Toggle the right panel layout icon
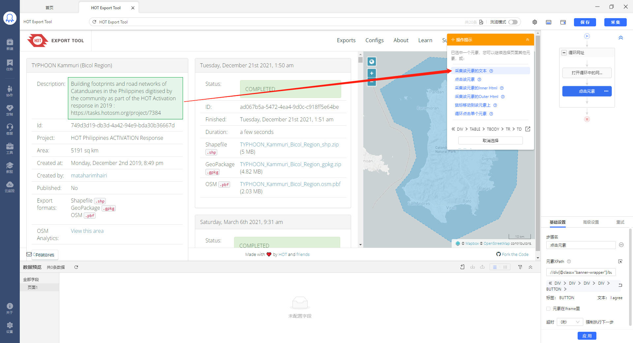The image size is (633, 343). (x=563, y=22)
